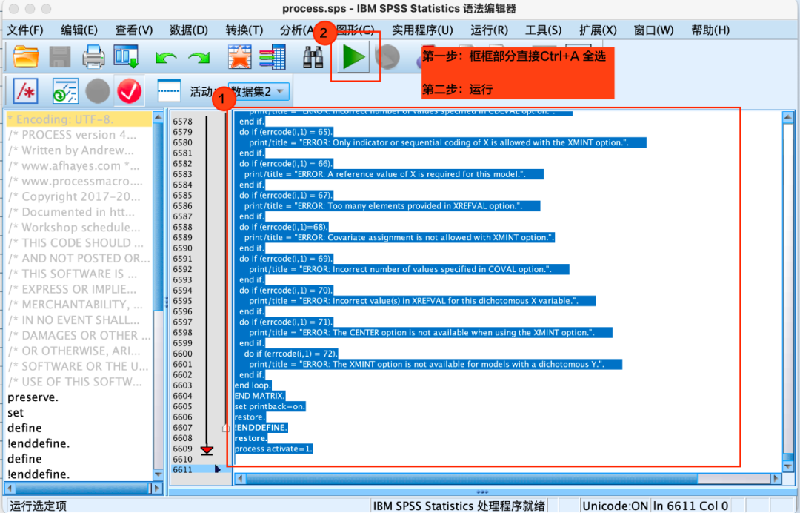
Task: Select '* Encoding: UTF-8.' in navigation pane
Action: [x=79, y=119]
